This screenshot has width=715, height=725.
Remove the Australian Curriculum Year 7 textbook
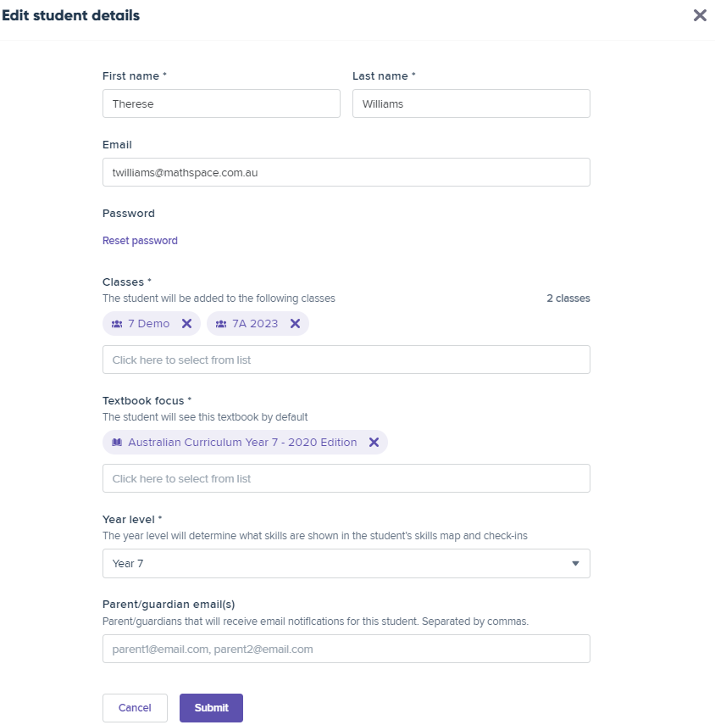click(374, 443)
